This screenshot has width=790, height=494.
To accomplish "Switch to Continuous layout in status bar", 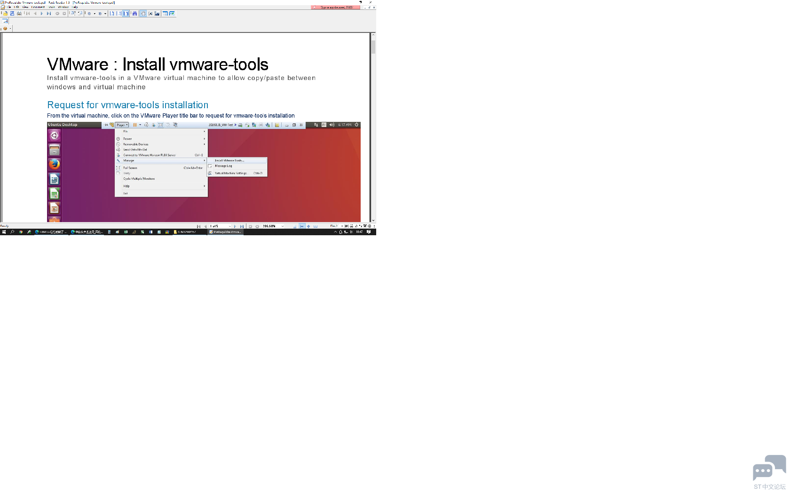I will (x=302, y=226).
